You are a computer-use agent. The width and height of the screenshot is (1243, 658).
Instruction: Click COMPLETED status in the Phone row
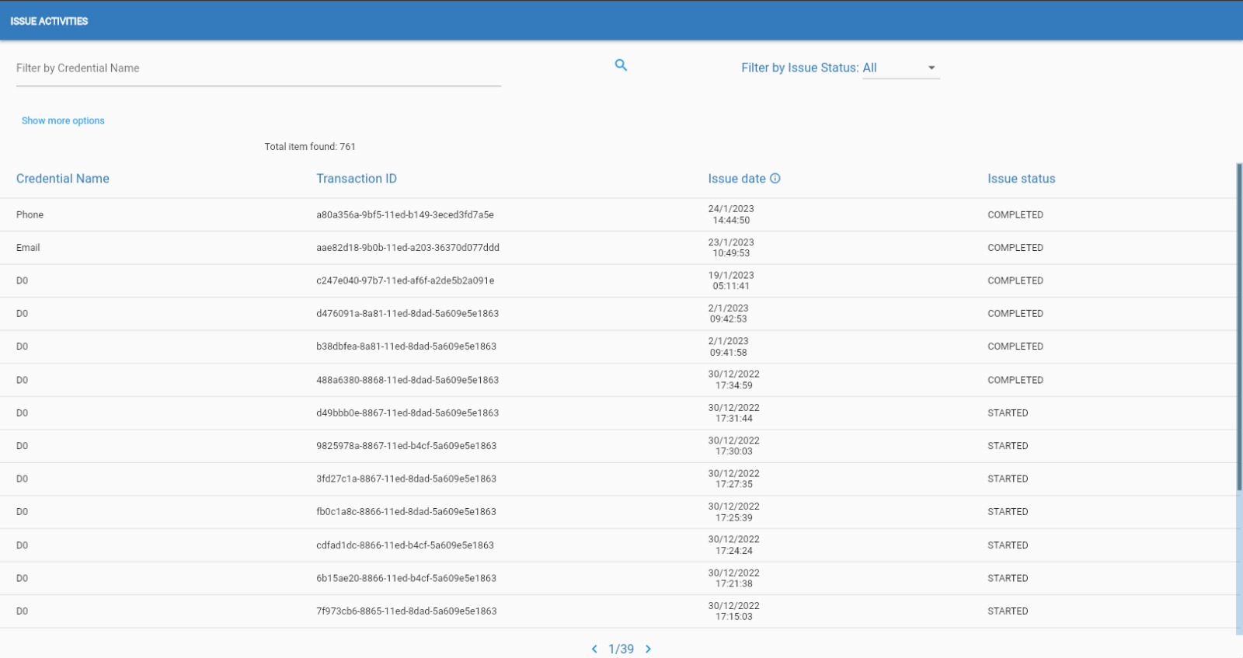(1015, 215)
